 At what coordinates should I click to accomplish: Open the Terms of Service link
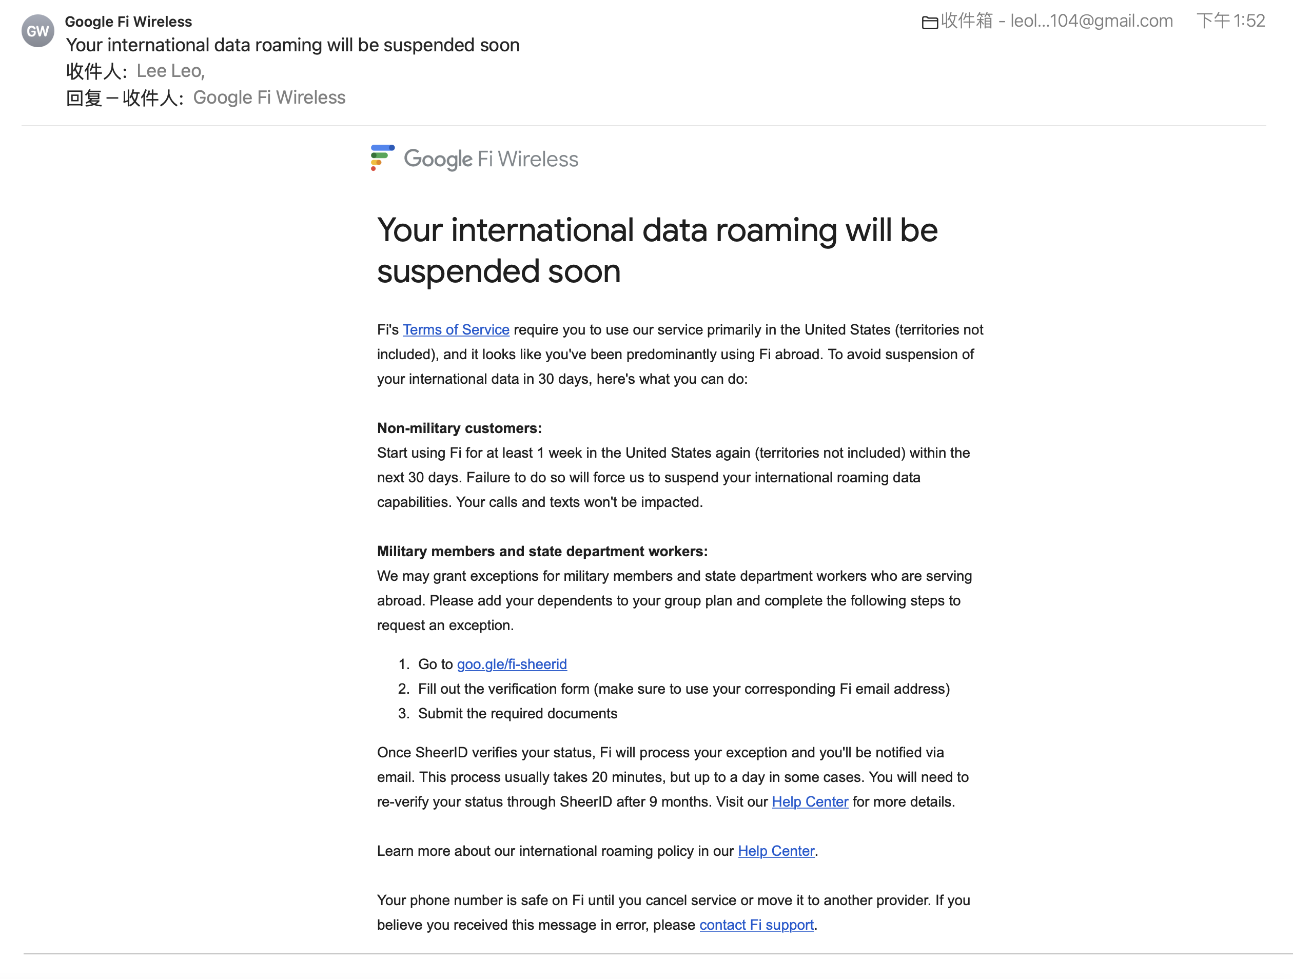[x=455, y=329]
